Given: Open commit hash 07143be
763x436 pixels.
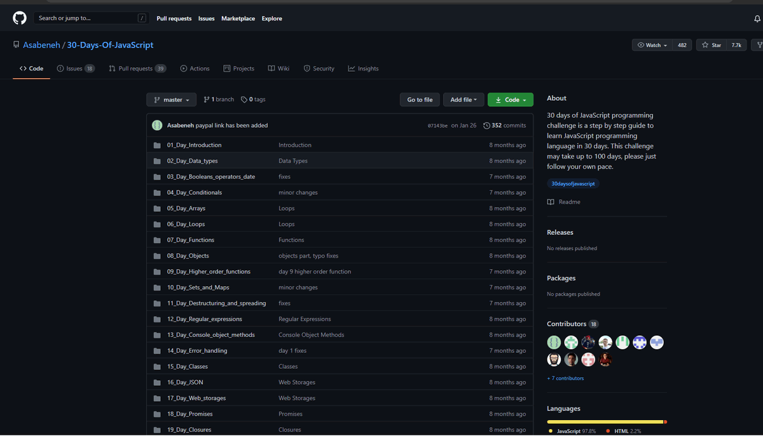Looking at the screenshot, I should tap(437, 126).
